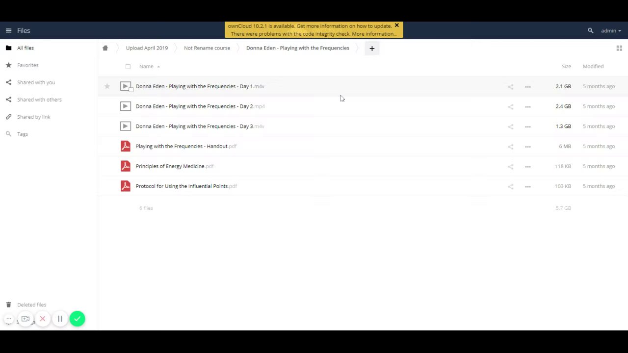Open Donna Eden Day 2.mp4 file name
This screenshot has width=628, height=353.
pos(200,106)
